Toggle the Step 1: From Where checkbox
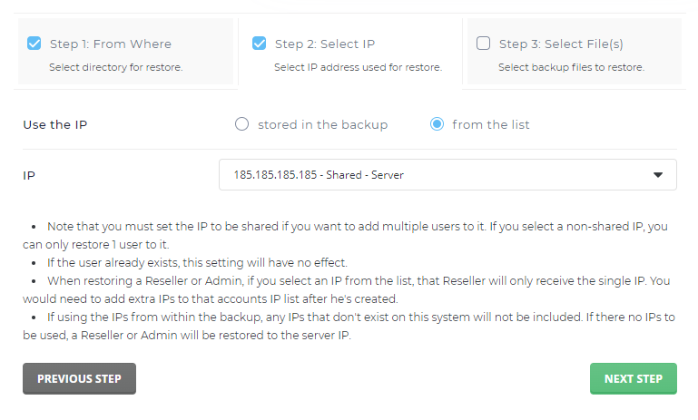Viewport: 698px width, 420px height. coord(34,44)
